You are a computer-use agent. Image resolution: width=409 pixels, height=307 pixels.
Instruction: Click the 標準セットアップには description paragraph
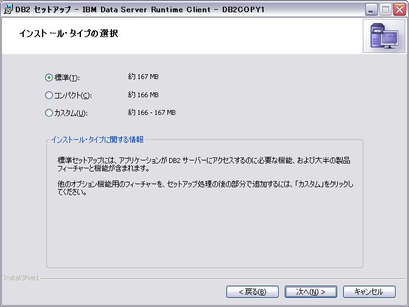204,164
